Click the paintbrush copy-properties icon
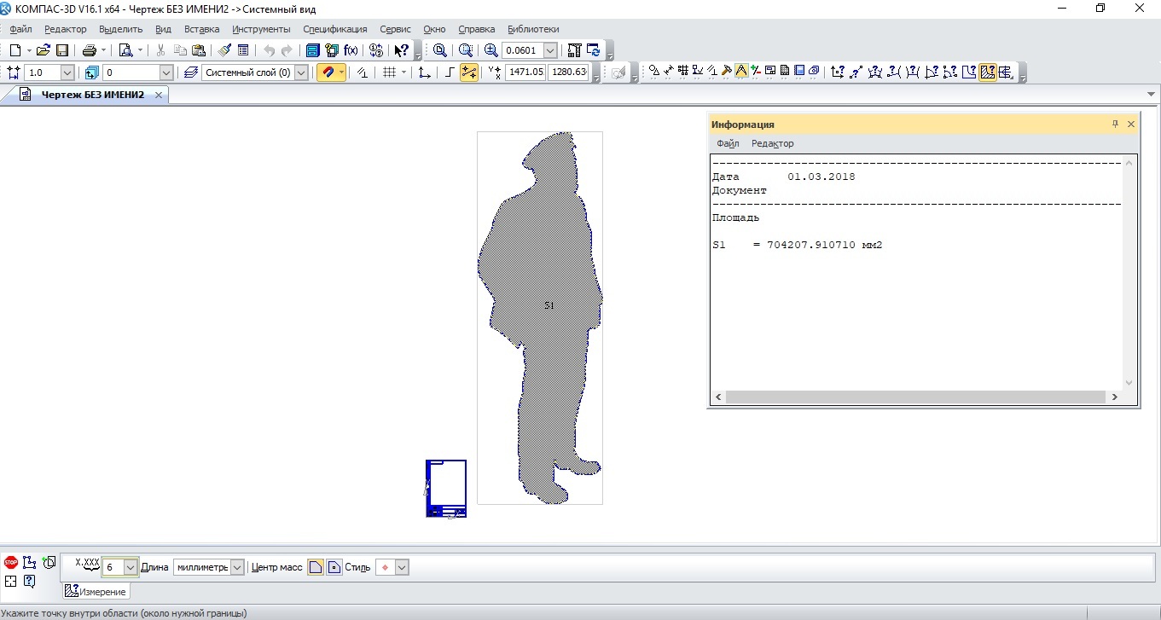Viewport: 1161px width, 620px height. click(223, 50)
